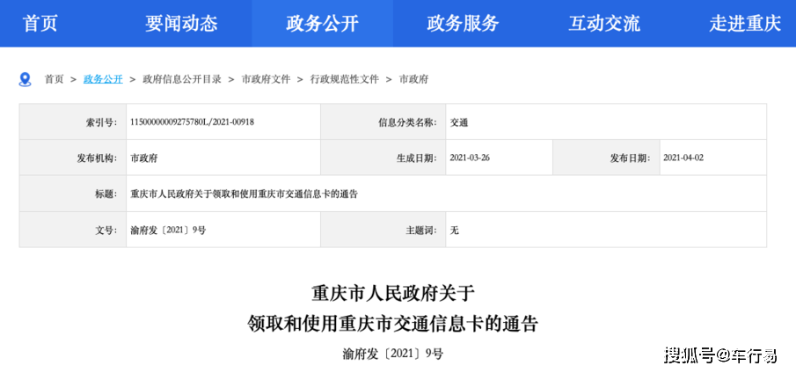Screen dimensions: 796x373
Task: Click the final 市政府 breadcrumb link
Action: (x=413, y=79)
